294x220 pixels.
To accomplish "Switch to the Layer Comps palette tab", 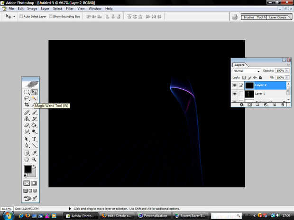I will 278,17.
